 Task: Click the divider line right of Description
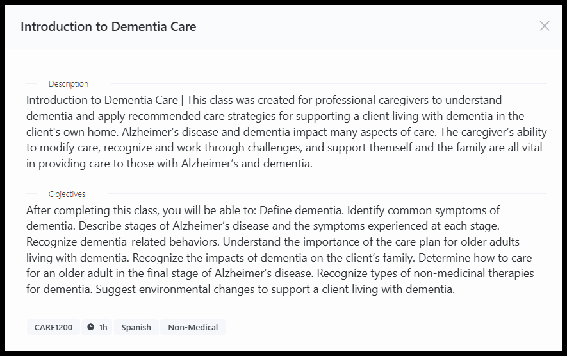coord(329,83)
